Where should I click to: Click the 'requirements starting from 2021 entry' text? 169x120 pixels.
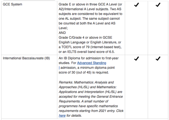[87, 111]
